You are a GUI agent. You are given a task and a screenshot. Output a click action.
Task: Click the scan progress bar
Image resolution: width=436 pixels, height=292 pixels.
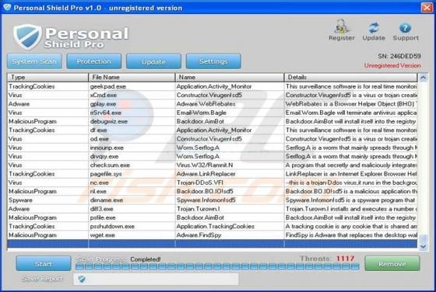coord(217,267)
